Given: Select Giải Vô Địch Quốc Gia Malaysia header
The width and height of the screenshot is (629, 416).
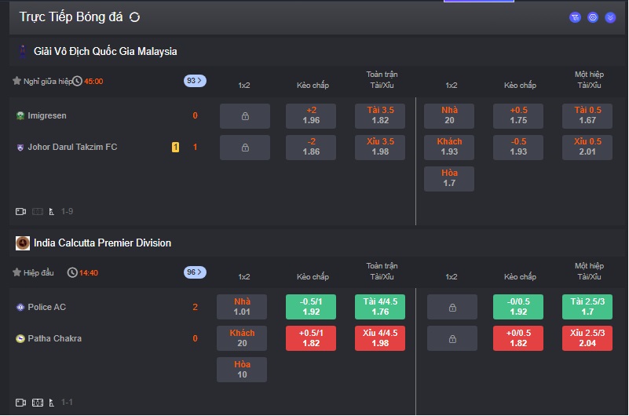Looking at the screenshot, I should (105, 51).
